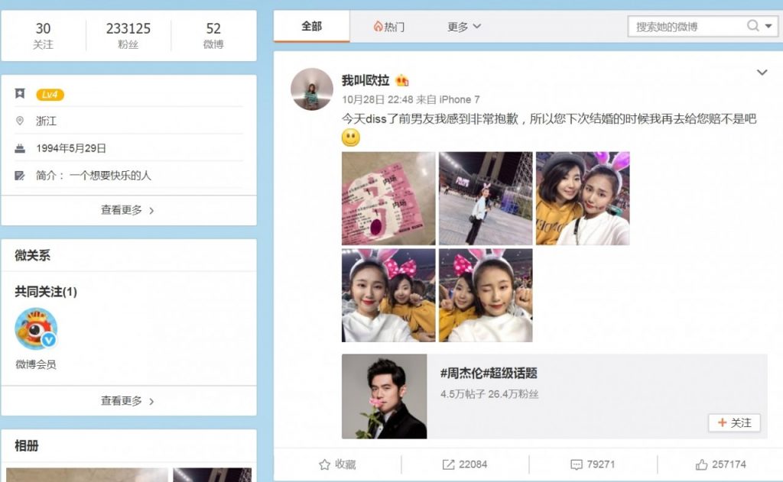Click the Lv4 level badge

point(50,95)
